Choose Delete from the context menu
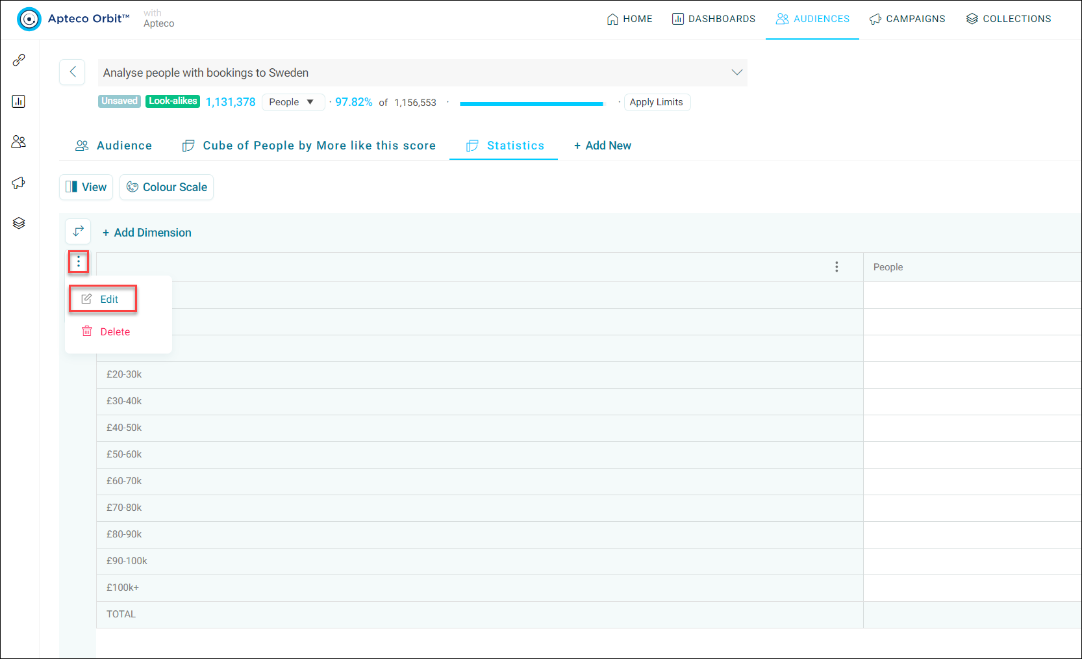Viewport: 1082px width, 659px height. pos(105,331)
